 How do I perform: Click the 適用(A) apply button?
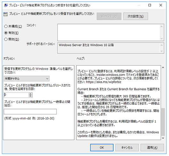point(152,147)
